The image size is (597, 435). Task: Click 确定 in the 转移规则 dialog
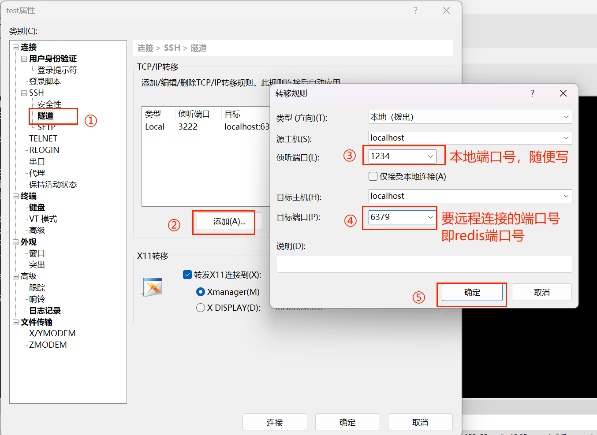(472, 292)
